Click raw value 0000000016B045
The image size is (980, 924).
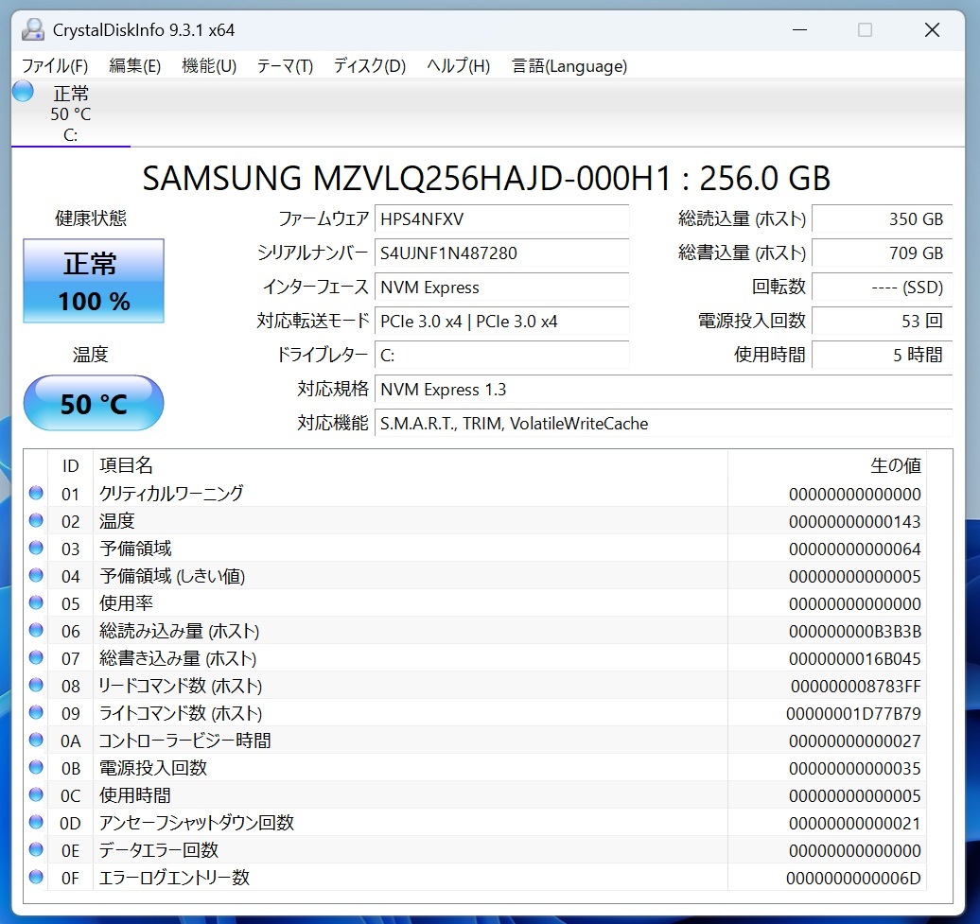tap(854, 658)
